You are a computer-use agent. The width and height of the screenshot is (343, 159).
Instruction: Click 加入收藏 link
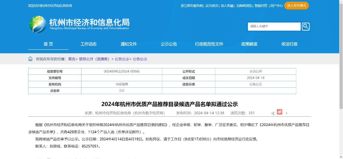pyautogui.click(x=227, y=6)
